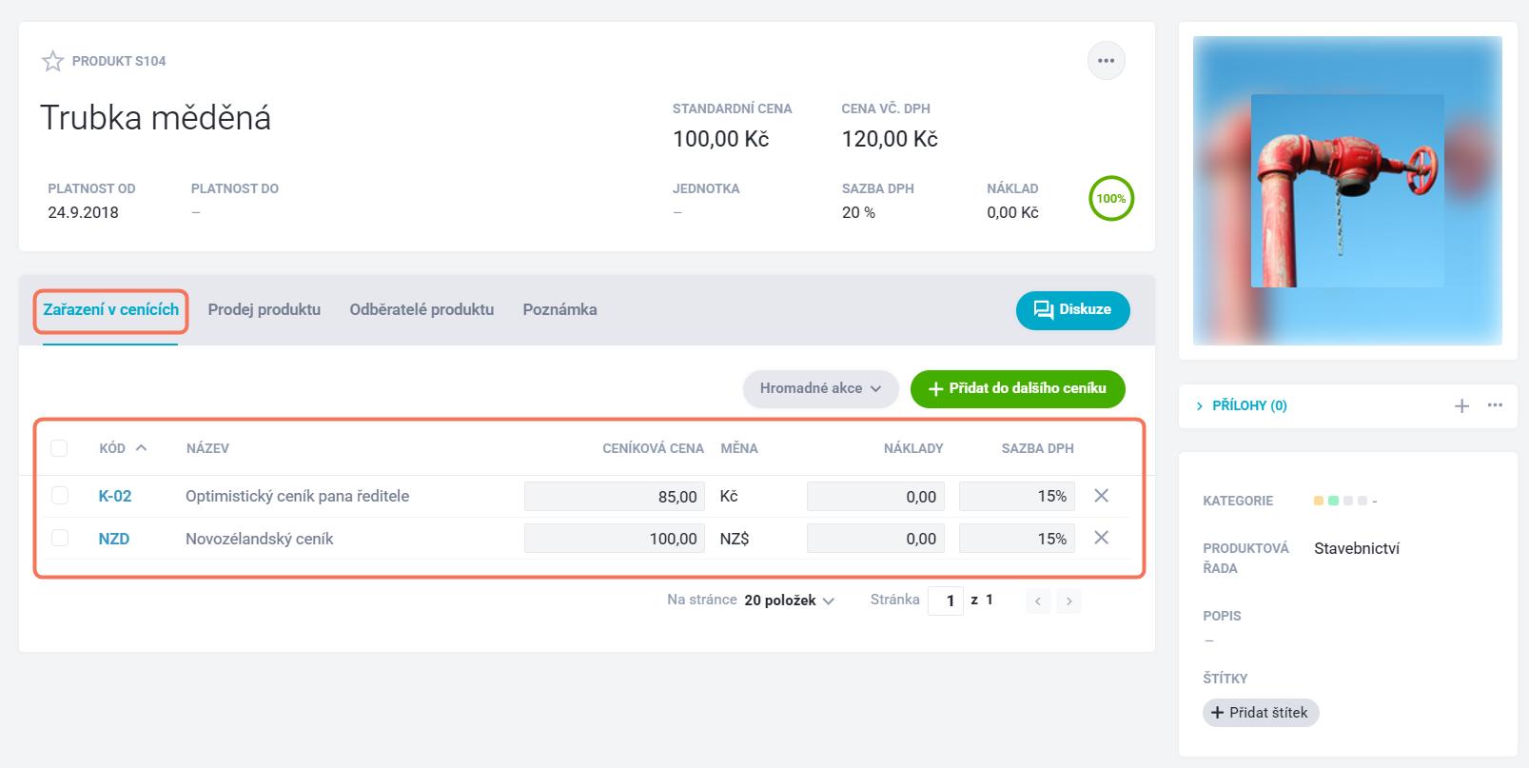
Task: Go to the next page arrow
Action: tap(1069, 601)
